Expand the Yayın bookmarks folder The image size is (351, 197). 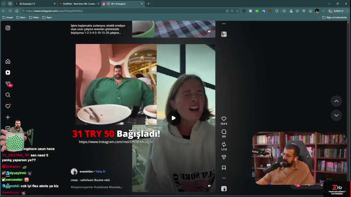point(47,18)
